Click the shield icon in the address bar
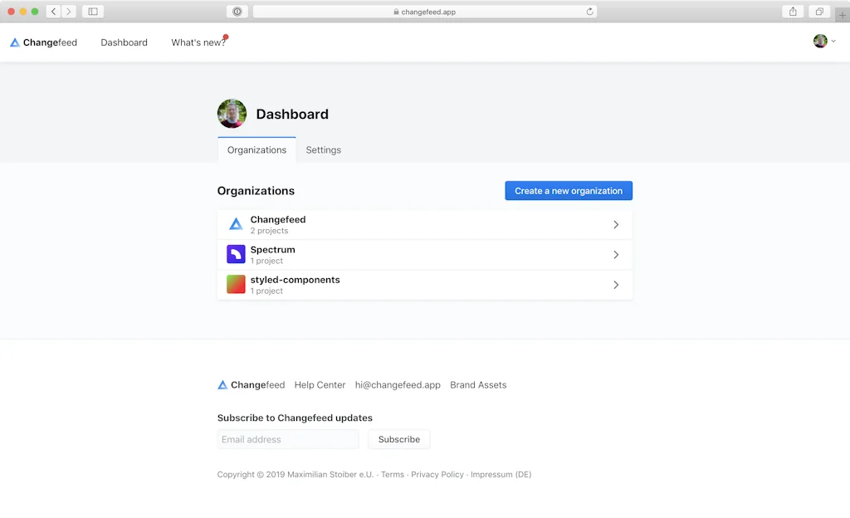 (x=237, y=12)
